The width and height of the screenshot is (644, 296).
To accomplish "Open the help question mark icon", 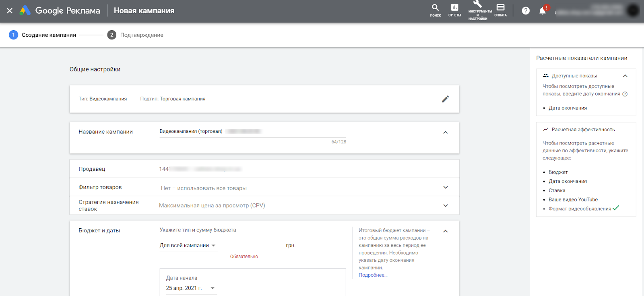I will coord(526,11).
